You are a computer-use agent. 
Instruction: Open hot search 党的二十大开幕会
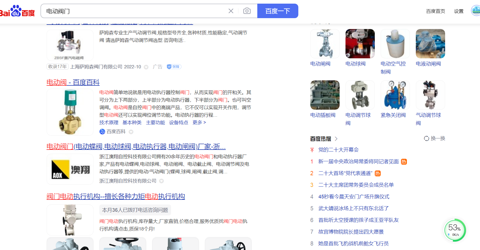coord(338,150)
